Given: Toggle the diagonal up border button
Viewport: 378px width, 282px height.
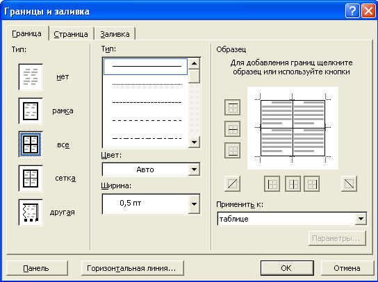Looking at the screenshot, I should click(x=232, y=183).
